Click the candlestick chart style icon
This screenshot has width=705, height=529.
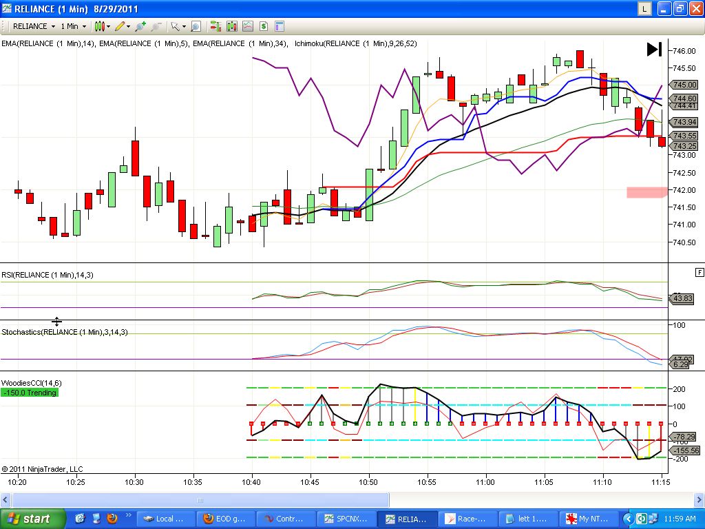(x=99, y=27)
